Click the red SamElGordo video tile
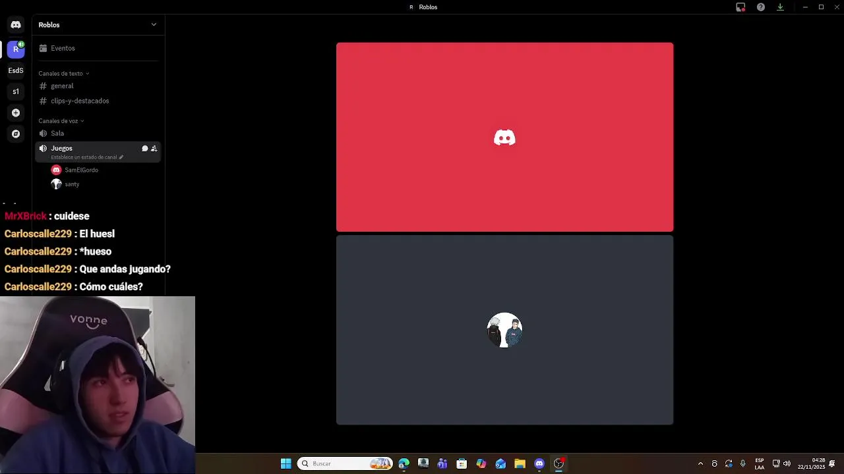This screenshot has width=844, height=474. point(504,137)
